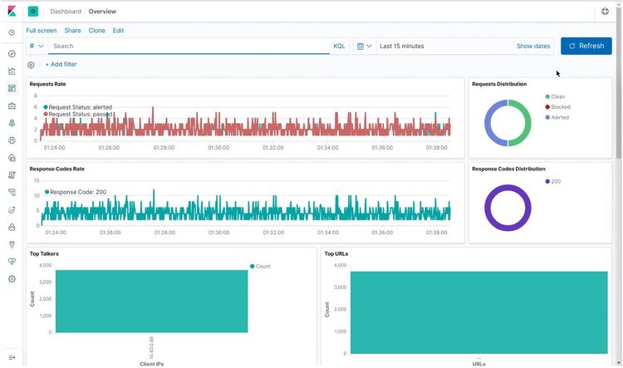This screenshot has height=368, width=623.
Task: Click Full screen in the dashboard menu
Action: tap(42, 31)
